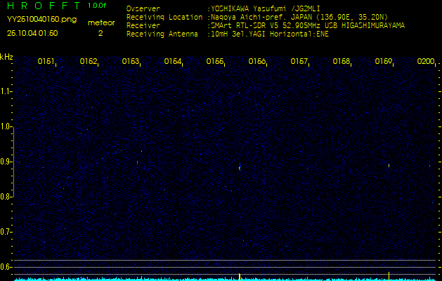
Task: Click the timestamp 25.10.04 01:50
Action: (x=32, y=33)
